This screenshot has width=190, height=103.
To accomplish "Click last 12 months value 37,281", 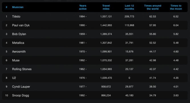I will 129,60.
